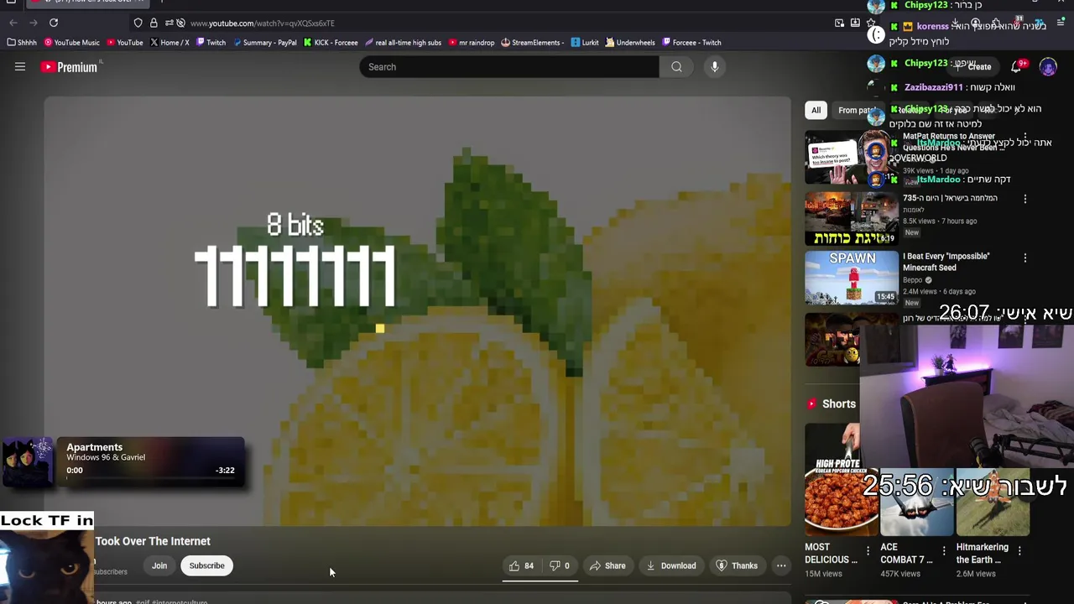Open options for MOST DELICIOUS short
Screen dimensions: 1074x604
pos(868,551)
